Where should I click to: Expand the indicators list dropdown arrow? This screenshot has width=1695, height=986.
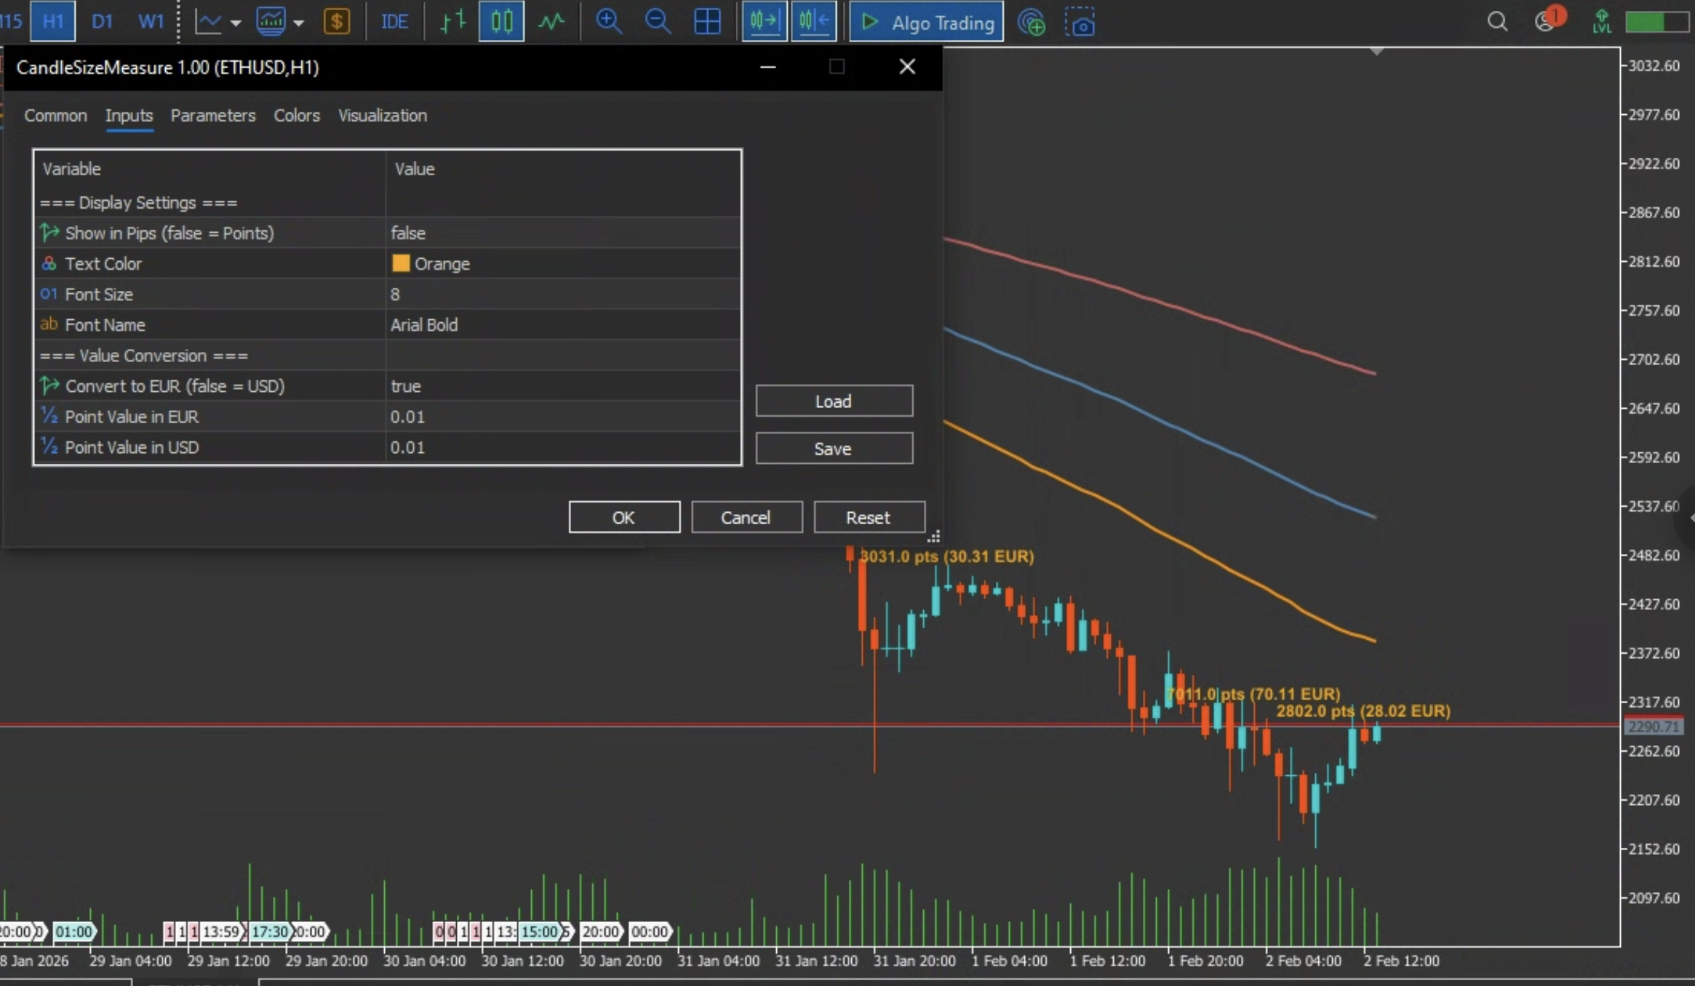pos(298,23)
